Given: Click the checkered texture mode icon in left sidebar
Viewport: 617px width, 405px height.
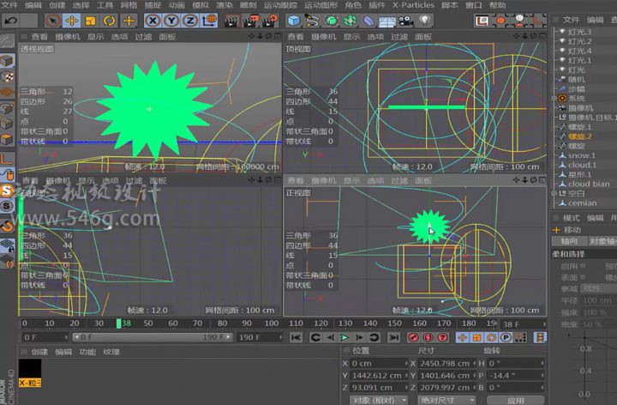Looking at the screenshot, I should (7, 76).
